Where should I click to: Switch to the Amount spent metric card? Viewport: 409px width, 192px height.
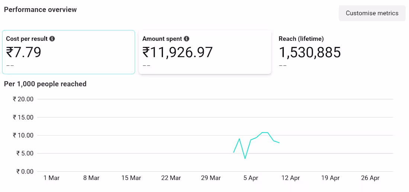(x=205, y=52)
